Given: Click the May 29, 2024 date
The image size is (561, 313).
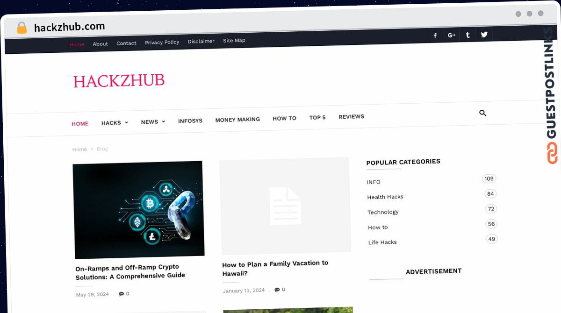Looking at the screenshot, I should (x=93, y=295).
